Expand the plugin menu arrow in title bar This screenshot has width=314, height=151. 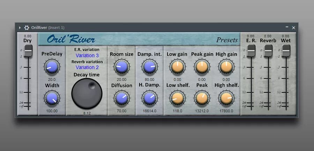20,28
